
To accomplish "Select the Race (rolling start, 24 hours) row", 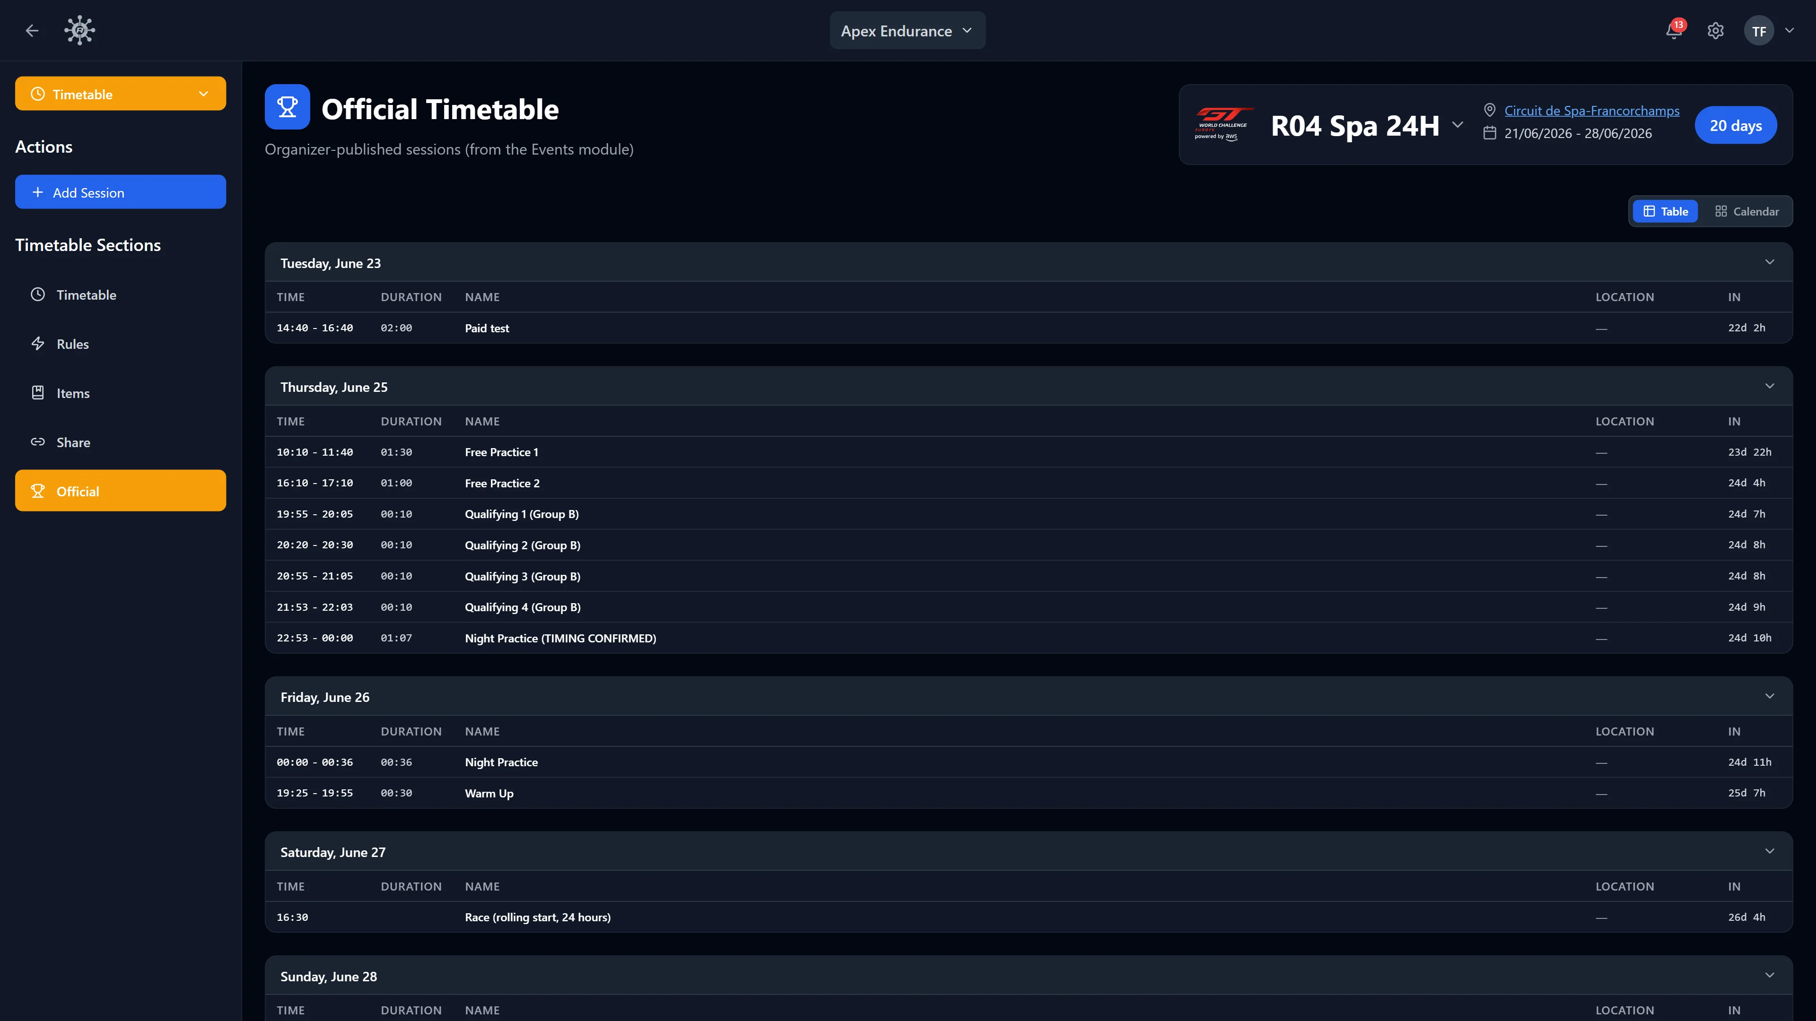I will tap(1029, 917).
